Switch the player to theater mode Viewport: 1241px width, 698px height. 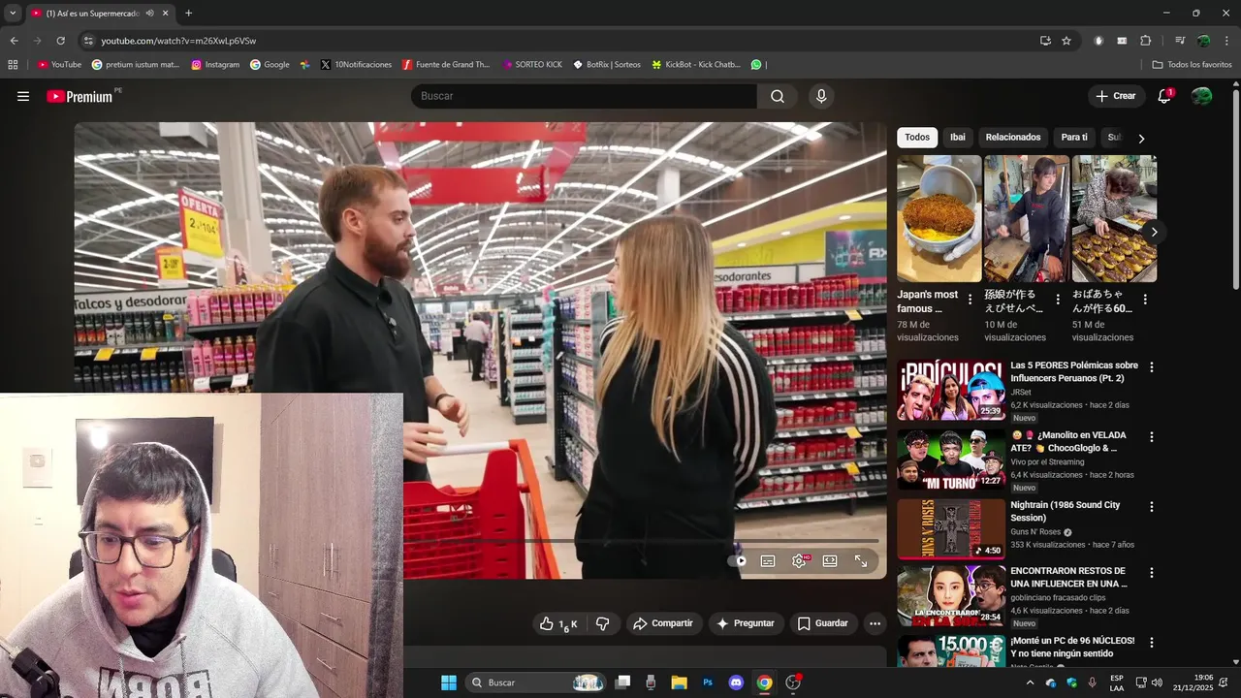pos(830,560)
